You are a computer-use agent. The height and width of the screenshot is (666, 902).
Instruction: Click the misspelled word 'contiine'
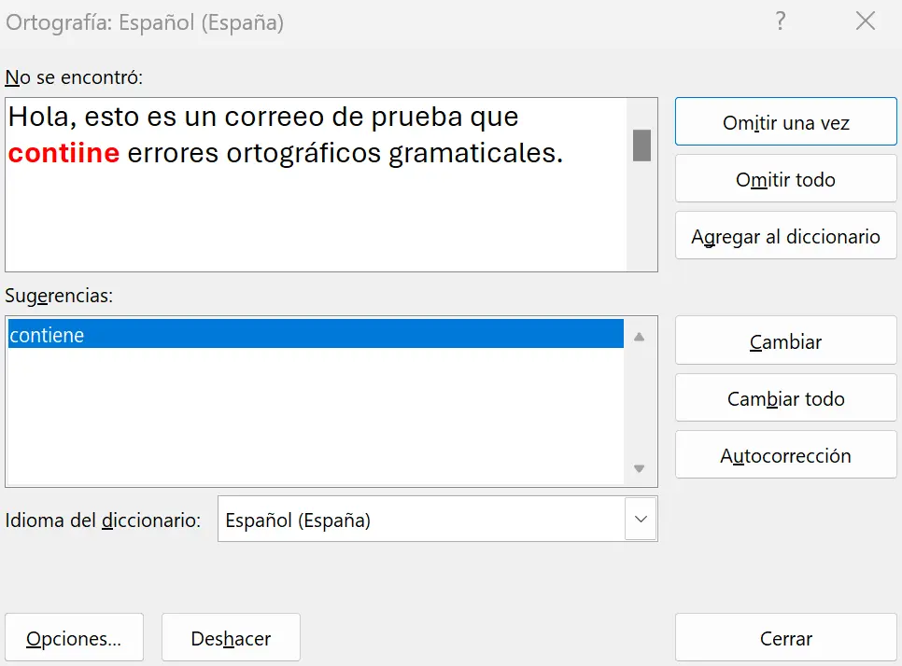click(x=63, y=153)
